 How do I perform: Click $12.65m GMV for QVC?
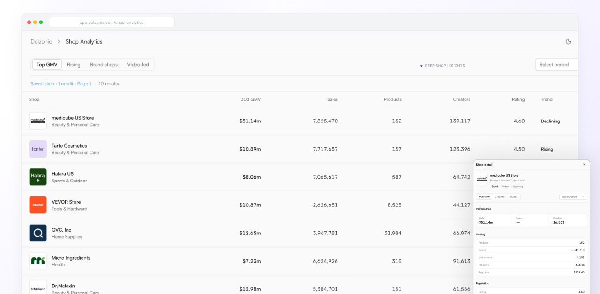250,233
